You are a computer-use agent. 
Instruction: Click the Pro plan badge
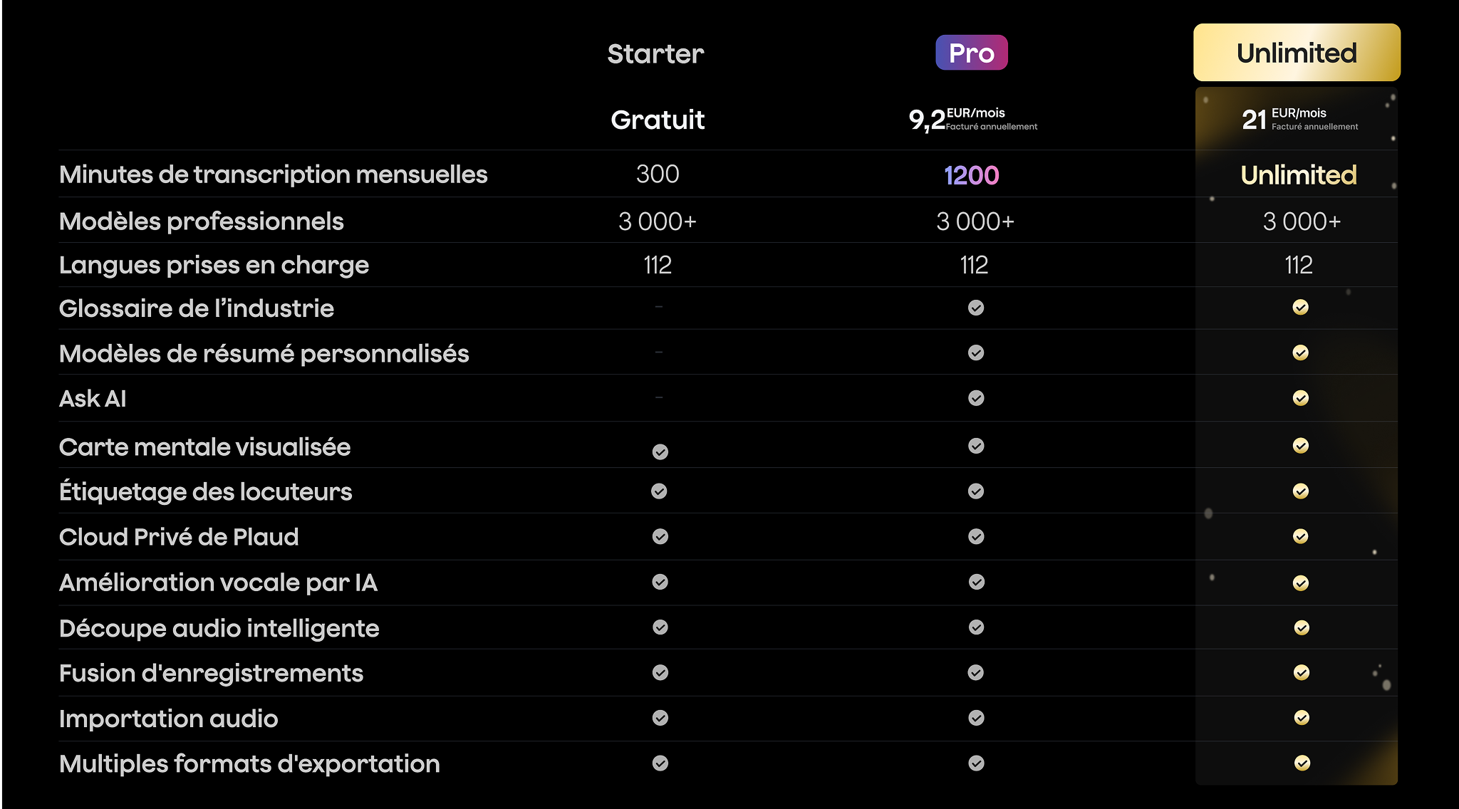(971, 53)
